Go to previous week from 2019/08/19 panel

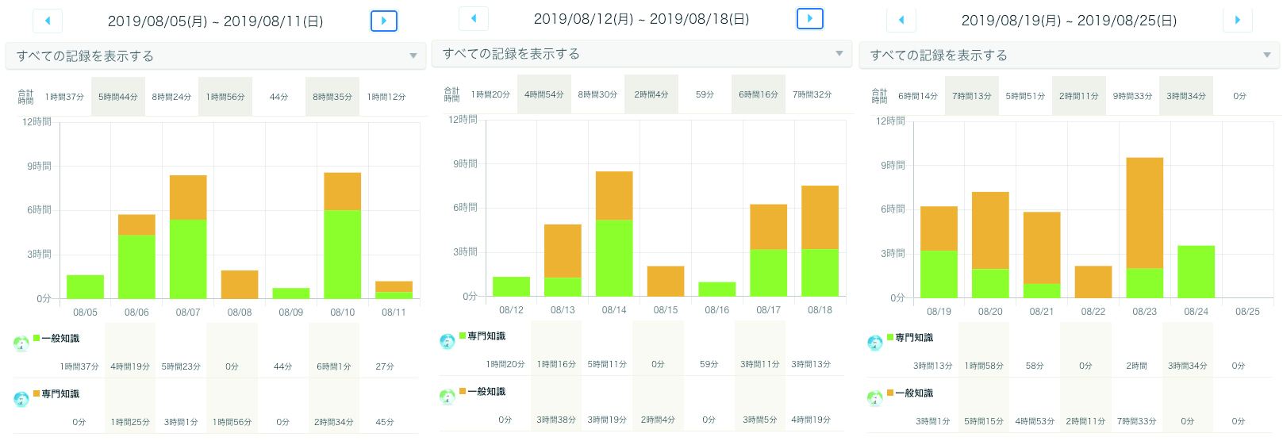[901, 20]
